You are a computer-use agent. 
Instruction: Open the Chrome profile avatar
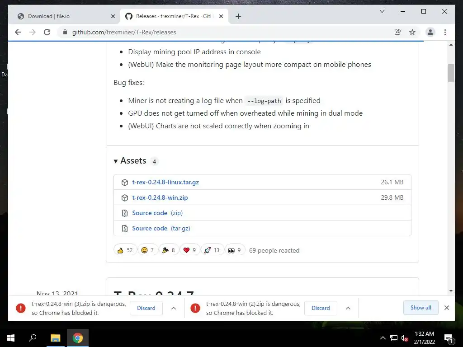click(x=430, y=32)
